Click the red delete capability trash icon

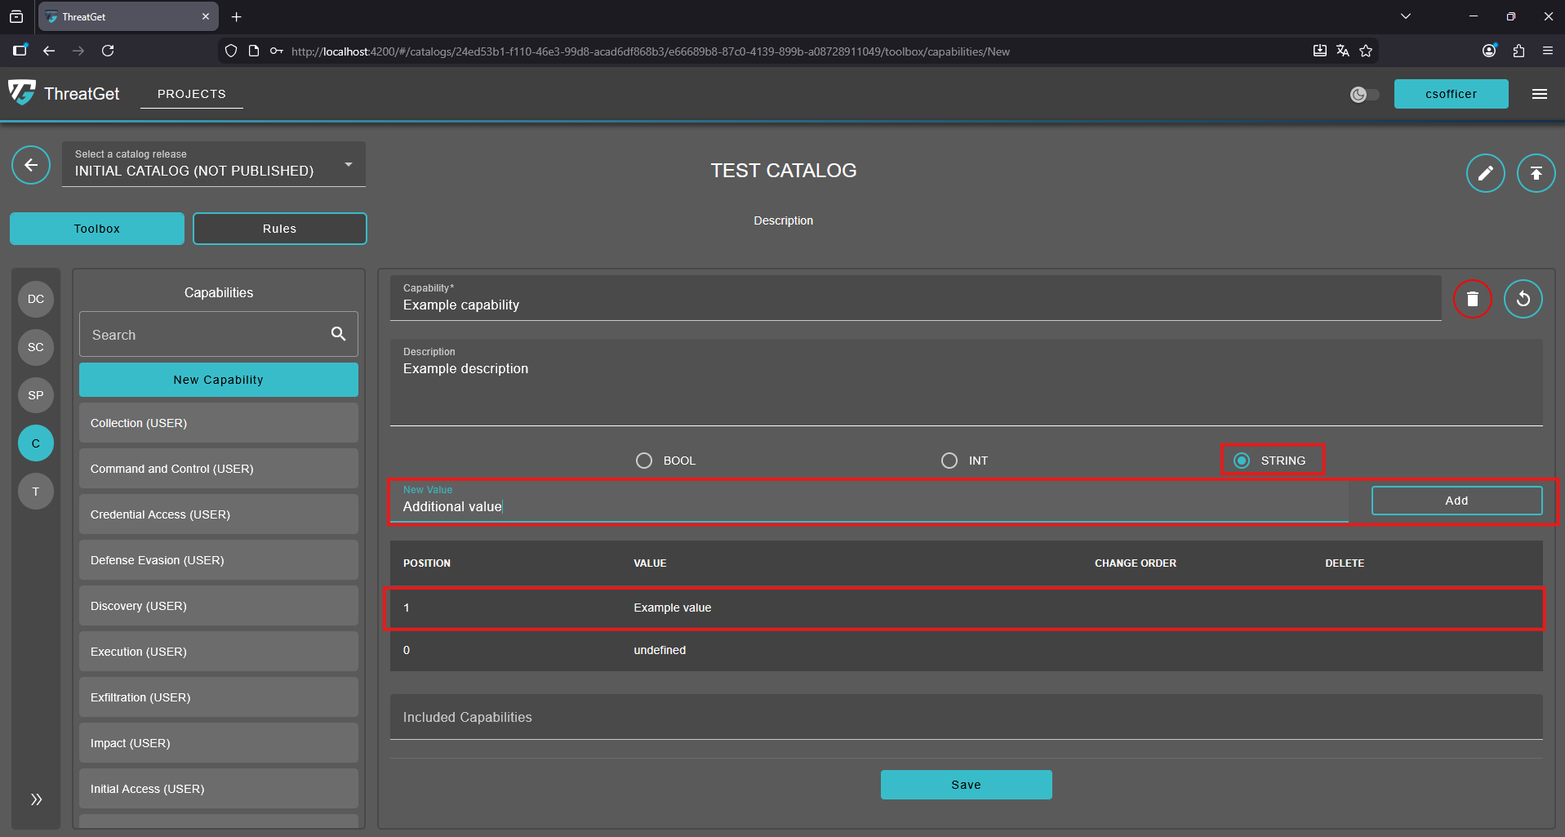[1472, 299]
